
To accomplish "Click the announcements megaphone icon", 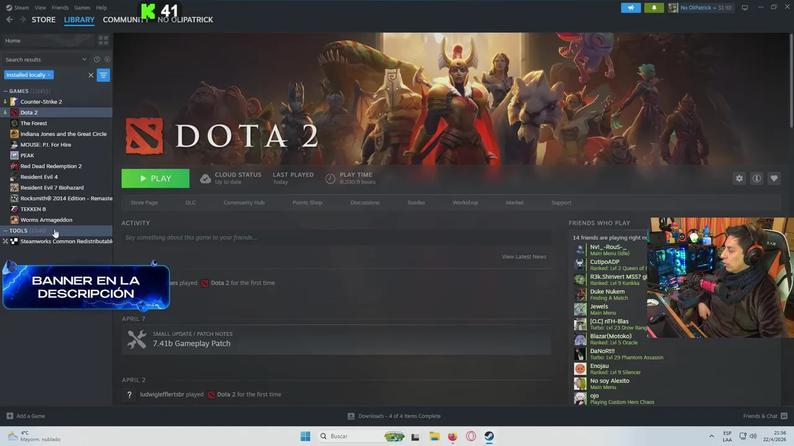I will 631,7.
